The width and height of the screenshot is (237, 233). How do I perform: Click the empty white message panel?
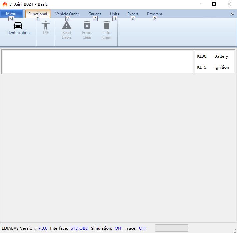click(98, 62)
